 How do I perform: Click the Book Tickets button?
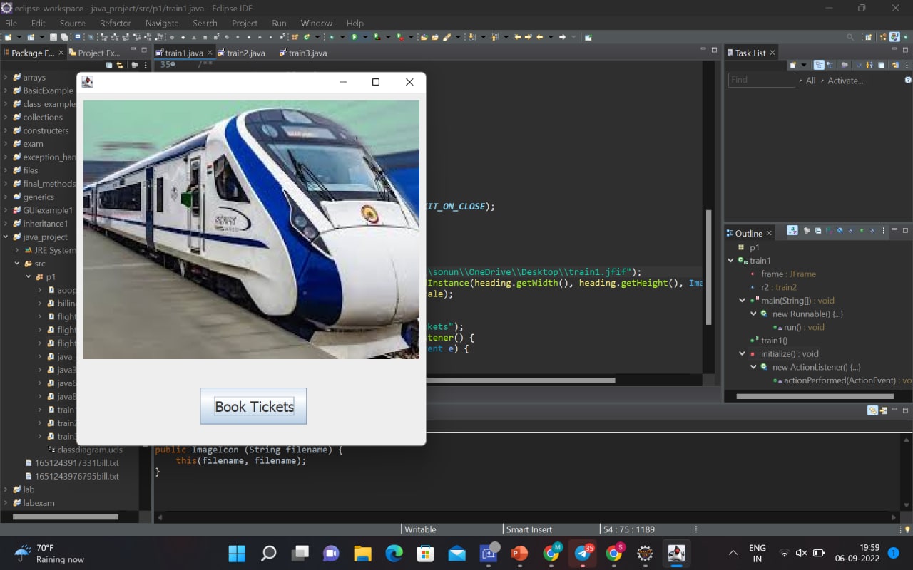click(x=253, y=406)
